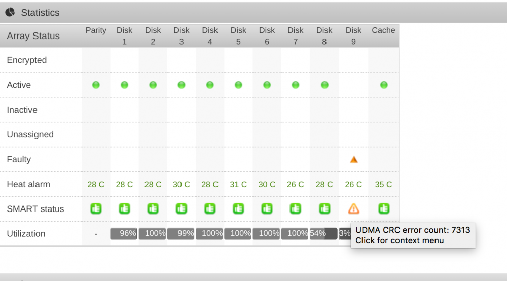
Task: Click Disk 9 faulty orange triangle
Action: point(354,159)
